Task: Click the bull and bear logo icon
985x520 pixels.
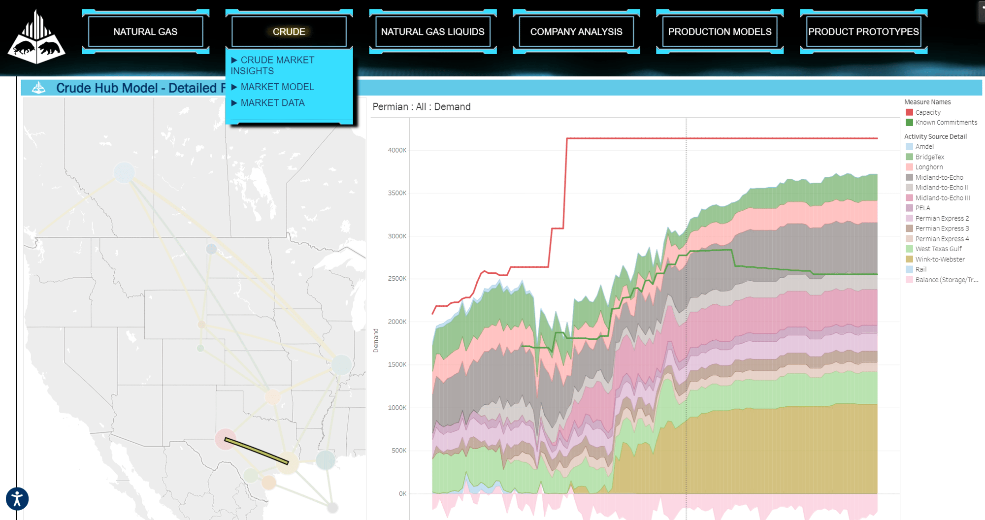Action: 36,37
